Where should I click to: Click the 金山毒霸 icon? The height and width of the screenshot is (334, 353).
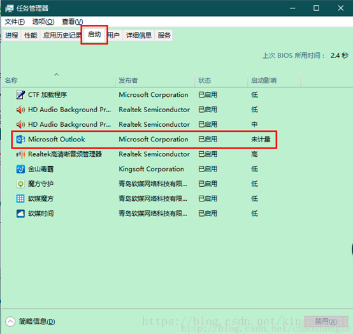tap(20, 169)
